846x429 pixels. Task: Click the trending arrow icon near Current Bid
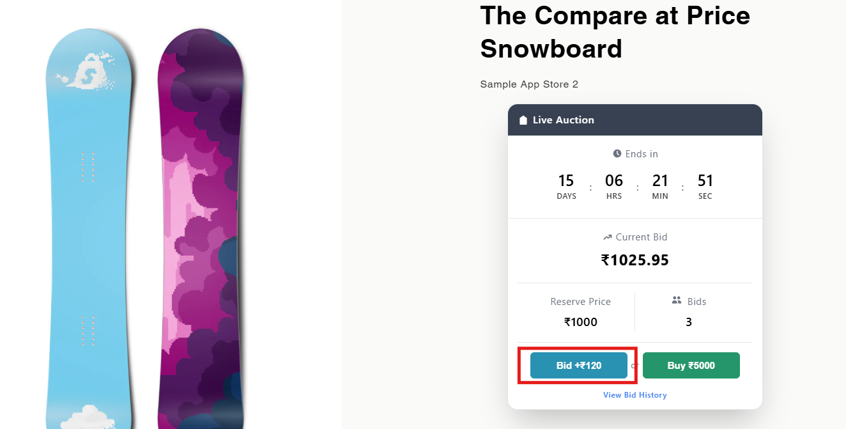[608, 237]
